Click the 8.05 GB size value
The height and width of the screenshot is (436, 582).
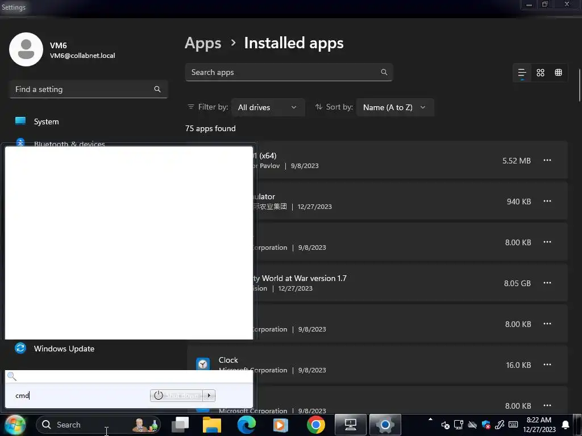pos(517,283)
